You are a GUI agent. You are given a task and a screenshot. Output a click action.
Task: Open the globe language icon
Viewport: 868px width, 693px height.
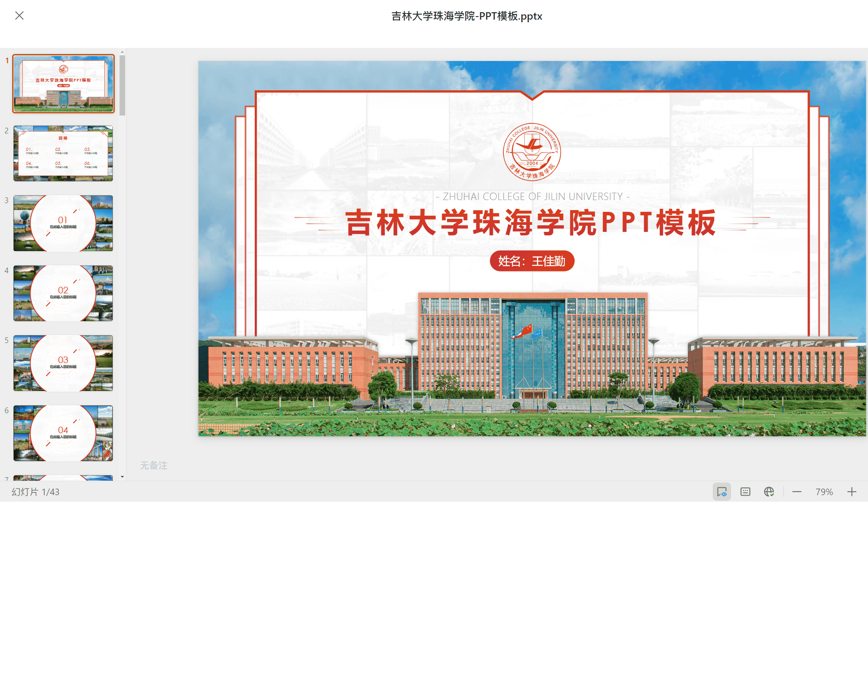pos(769,492)
